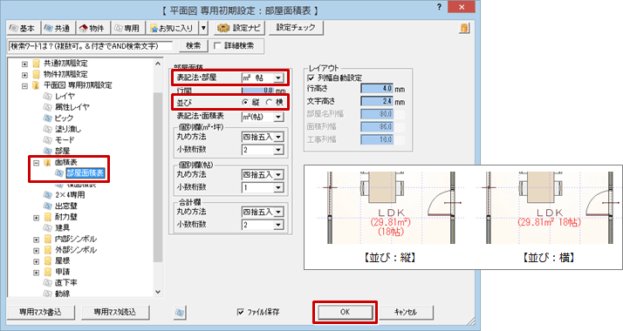This screenshot has height=331, width=623.
Task: Select the 横 radio button for 並び
Action: (270, 102)
